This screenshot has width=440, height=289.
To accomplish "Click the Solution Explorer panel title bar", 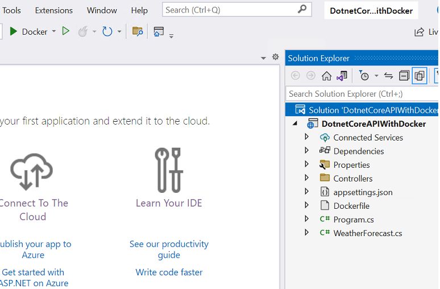I will point(362,58).
